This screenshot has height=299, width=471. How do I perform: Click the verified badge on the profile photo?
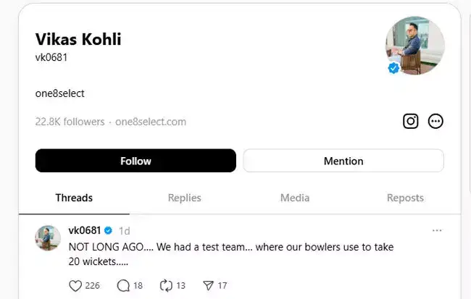[393, 68]
